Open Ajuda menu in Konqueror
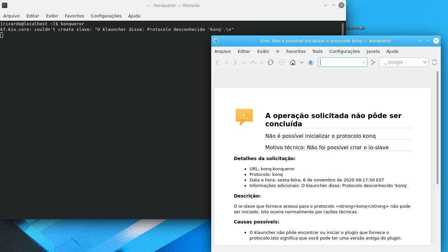The width and height of the screenshot is (448, 252). [392, 52]
